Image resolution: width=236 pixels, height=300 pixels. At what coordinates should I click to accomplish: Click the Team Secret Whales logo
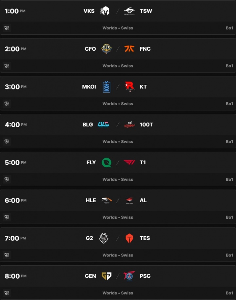pos(129,11)
